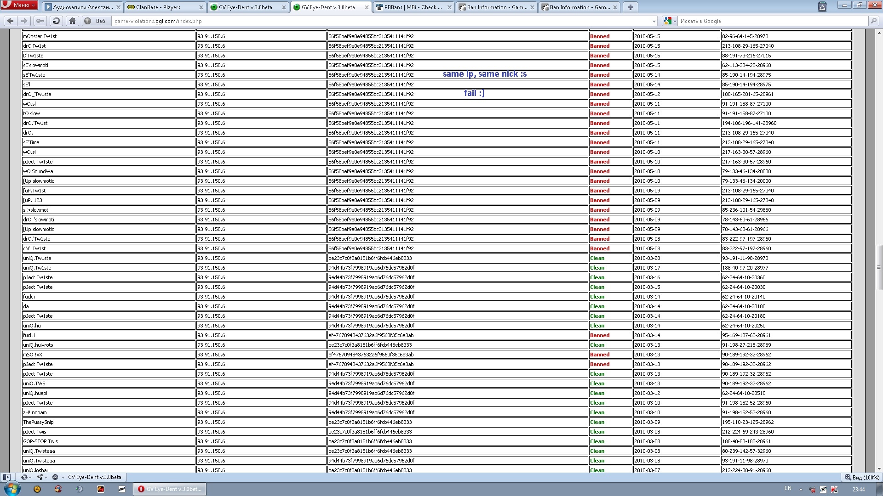Click the magnifier search button
Viewport: 883px width, 496px height.
coord(873,21)
